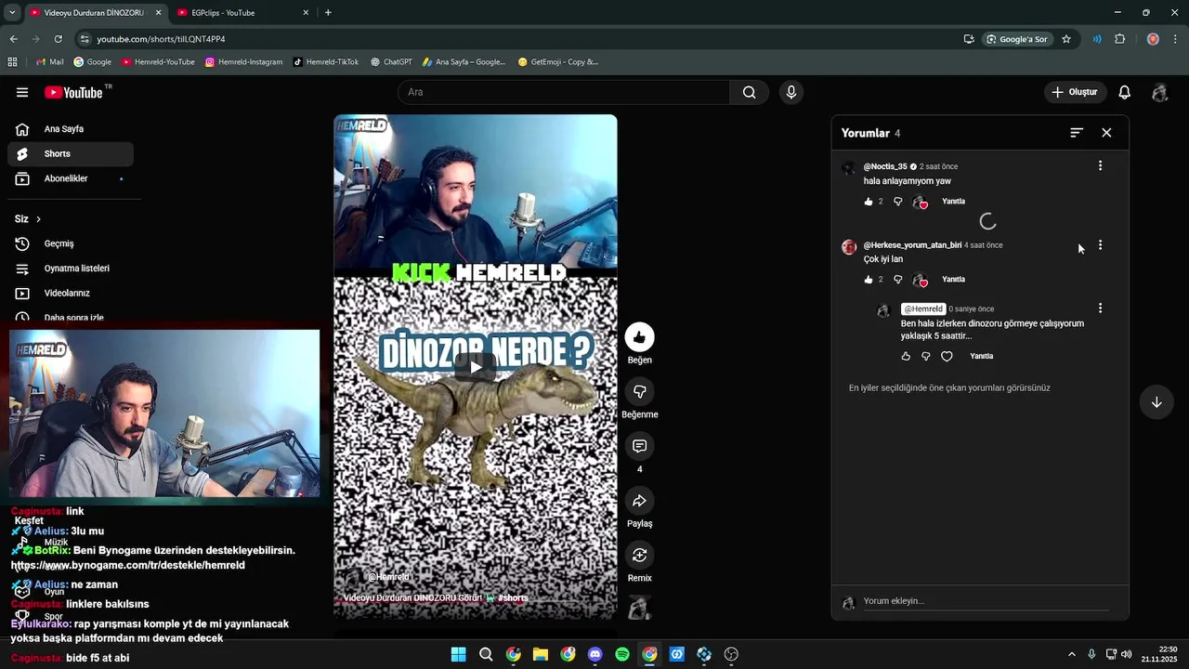Open the ChatGPT bookmark
1189x669 pixels.
(x=391, y=62)
